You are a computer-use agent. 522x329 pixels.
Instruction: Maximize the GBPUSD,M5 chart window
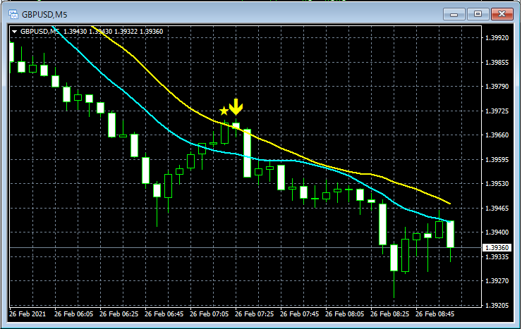(x=478, y=14)
